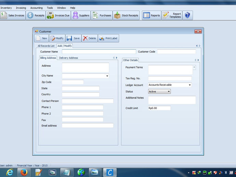
Task: Switch to the All Records List tab
Action: [x=46, y=46]
